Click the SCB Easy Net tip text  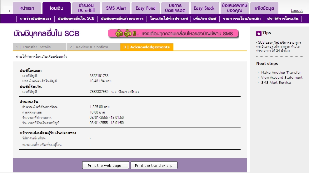click(x=279, y=46)
